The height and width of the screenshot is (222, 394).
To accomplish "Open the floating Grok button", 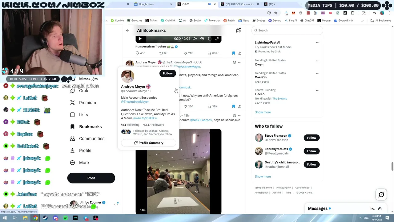I will pyautogui.click(x=381, y=195).
